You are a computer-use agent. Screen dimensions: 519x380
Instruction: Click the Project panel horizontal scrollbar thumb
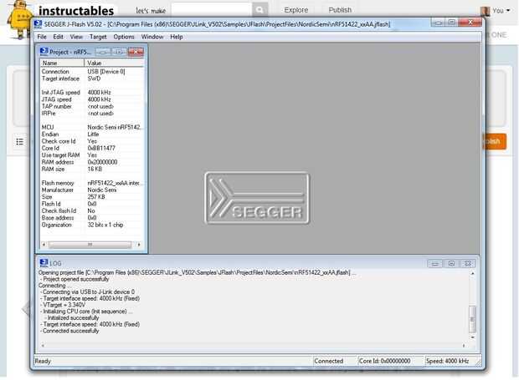(90, 245)
